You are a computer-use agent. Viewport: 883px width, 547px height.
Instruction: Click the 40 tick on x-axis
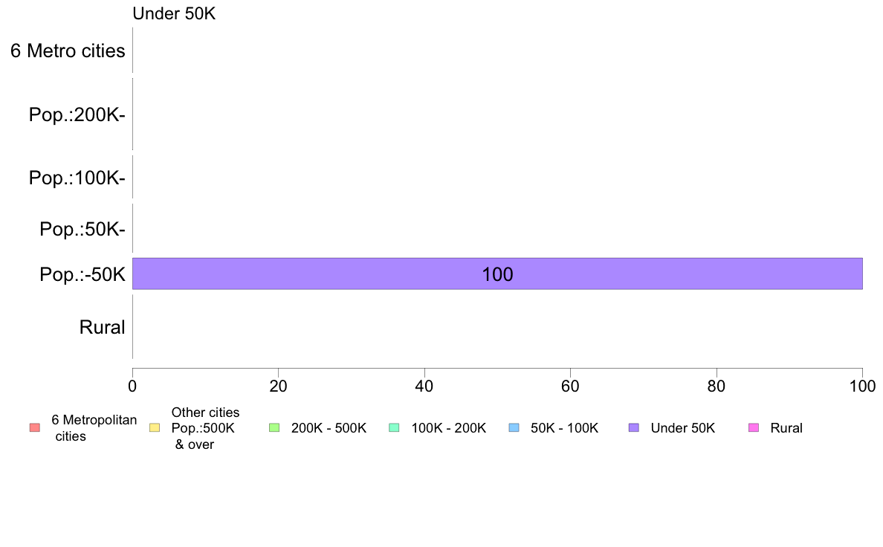pyautogui.click(x=424, y=386)
